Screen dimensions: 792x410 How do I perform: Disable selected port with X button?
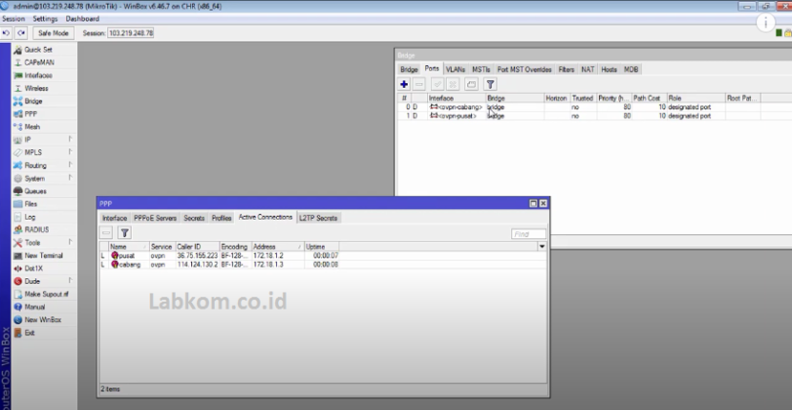tap(454, 85)
